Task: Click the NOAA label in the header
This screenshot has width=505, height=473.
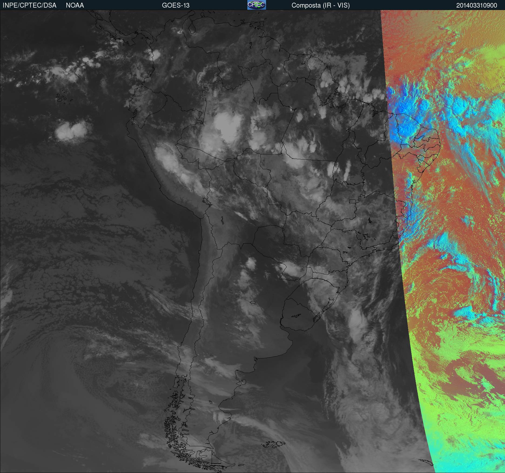Action: click(x=75, y=5)
